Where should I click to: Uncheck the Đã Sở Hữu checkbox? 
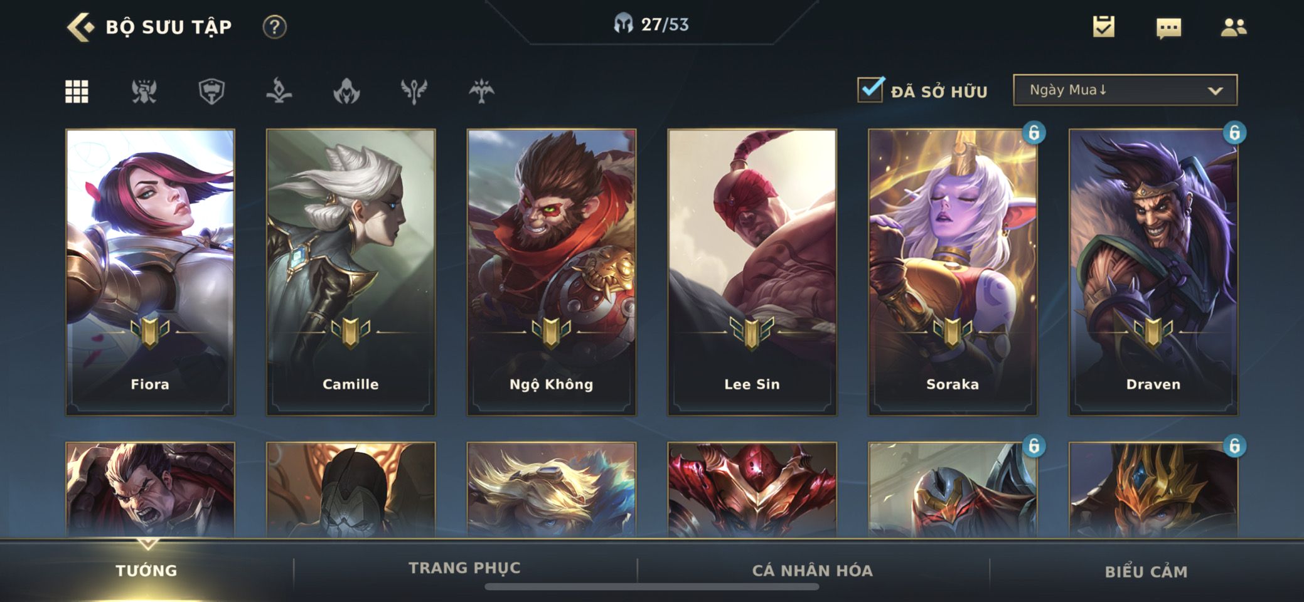[871, 90]
